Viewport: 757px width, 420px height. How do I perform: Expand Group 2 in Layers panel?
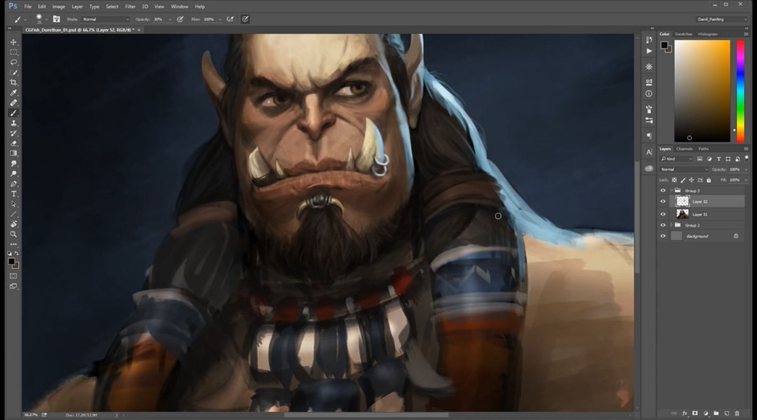[671, 225]
